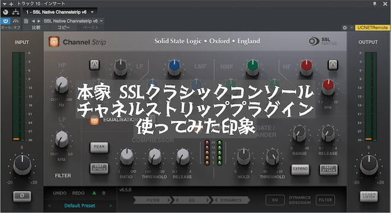Click the HP filter frequency knob
391x213 pixels.
(62, 85)
